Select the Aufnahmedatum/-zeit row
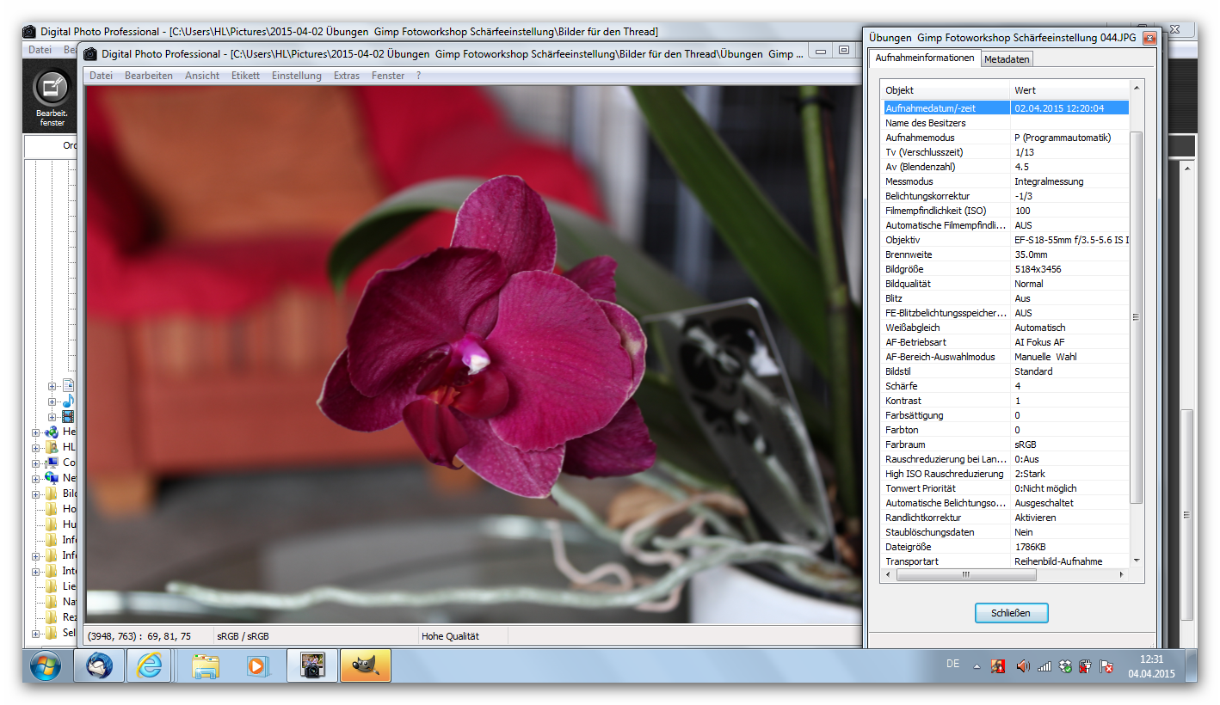 coord(1006,108)
